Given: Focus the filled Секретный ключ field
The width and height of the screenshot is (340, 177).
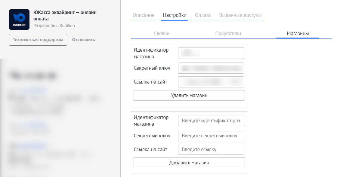Looking at the screenshot, I should click(x=211, y=68).
